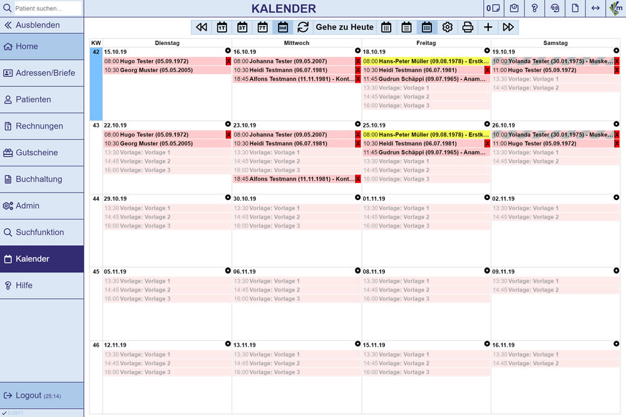Switch to the 7-day (7T) view
This screenshot has width=626, height=417.
click(x=262, y=27)
